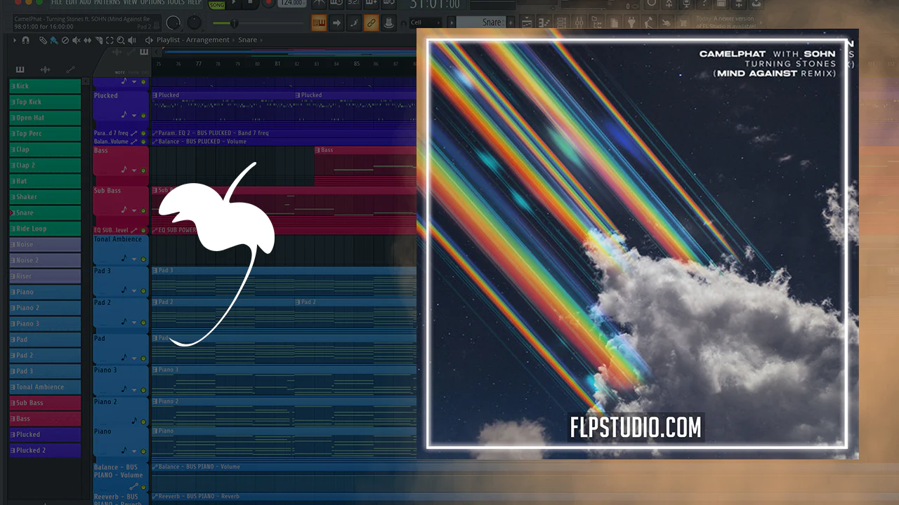Screen dimensions: 899x505
Task: Start playback with the play button
Action: [x=235, y=4]
